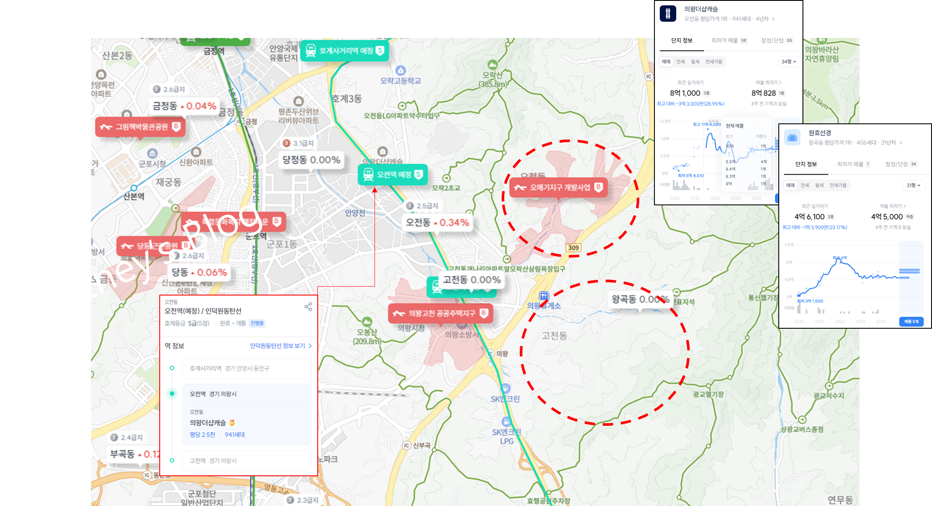Click the 오매기지구 개발사업 red marker
This screenshot has width=932, height=506.
click(x=559, y=187)
